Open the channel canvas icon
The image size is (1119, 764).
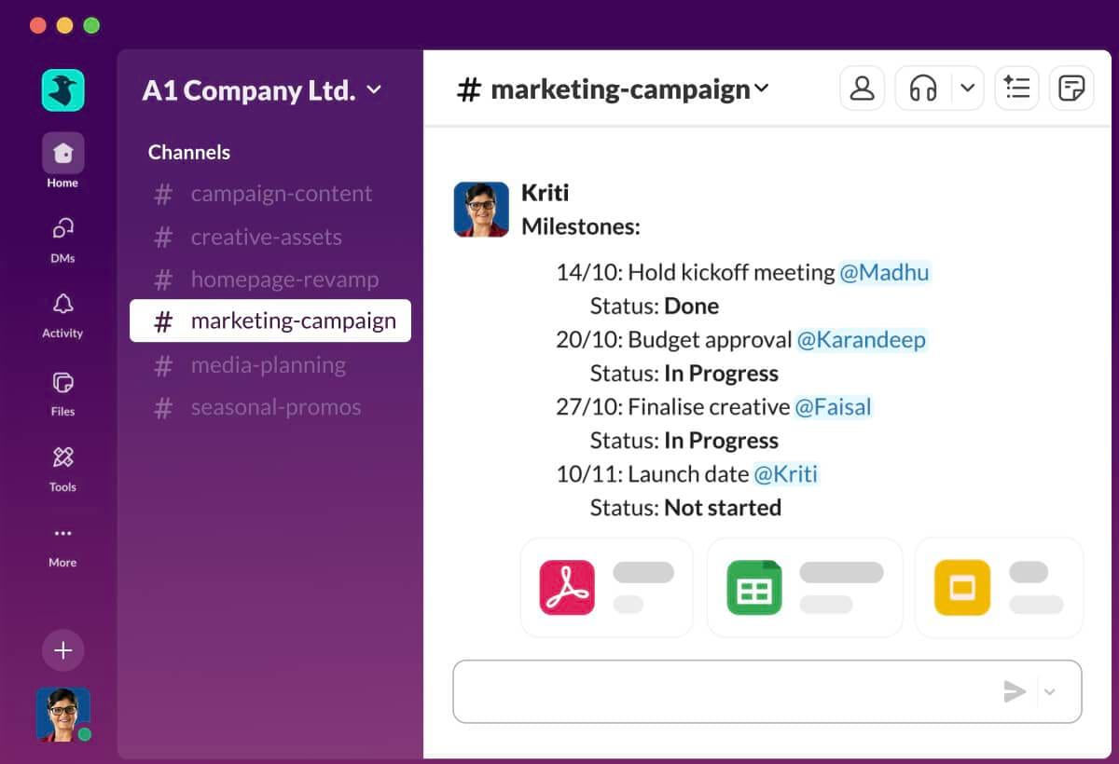tap(1071, 88)
